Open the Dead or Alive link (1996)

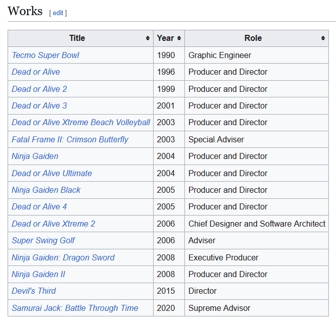pyautogui.click(x=36, y=72)
